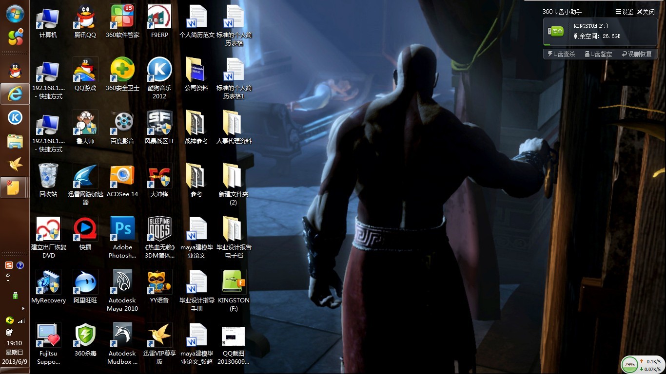The height and width of the screenshot is (374, 666).
Task: Open 设置 in 360 U盘小助手
Action: (625, 12)
